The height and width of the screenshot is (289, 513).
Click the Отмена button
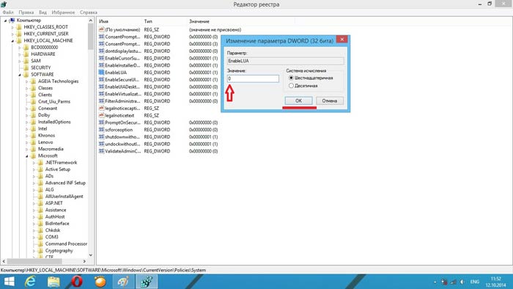pyautogui.click(x=330, y=100)
